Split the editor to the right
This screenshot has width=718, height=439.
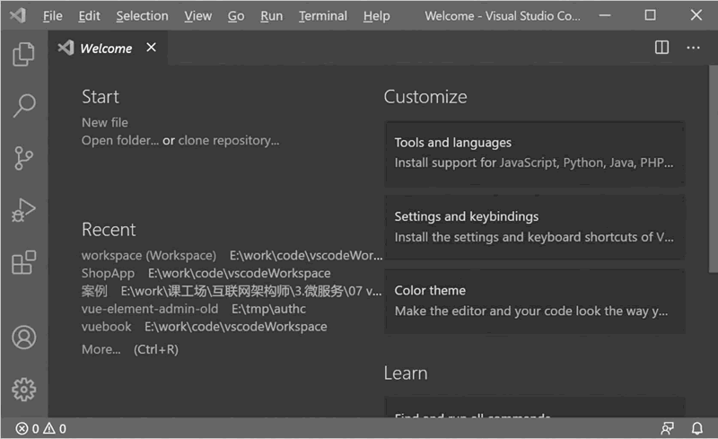(661, 48)
